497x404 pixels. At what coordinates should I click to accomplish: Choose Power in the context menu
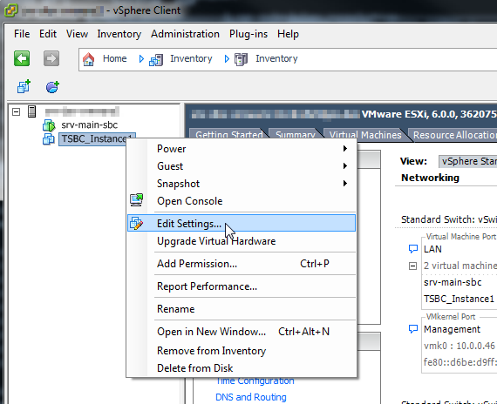point(242,149)
